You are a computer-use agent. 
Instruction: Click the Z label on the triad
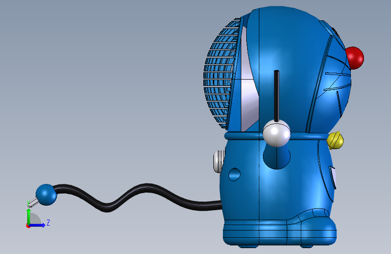tap(48, 222)
